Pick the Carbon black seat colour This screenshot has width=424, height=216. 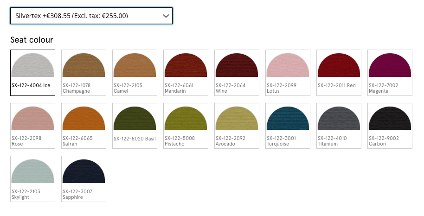[390, 126]
